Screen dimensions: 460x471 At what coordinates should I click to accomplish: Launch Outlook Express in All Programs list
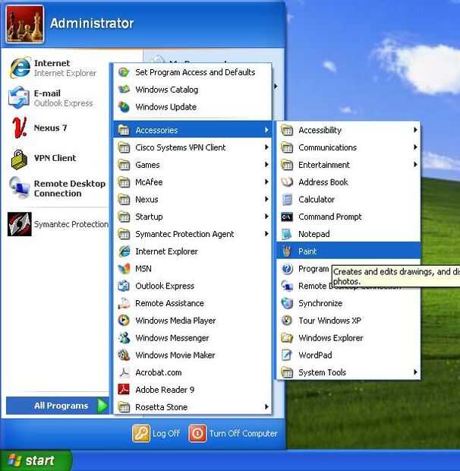pyautogui.click(x=193, y=286)
